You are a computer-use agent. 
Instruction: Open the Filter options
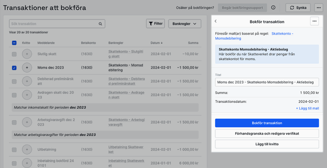click(155, 24)
